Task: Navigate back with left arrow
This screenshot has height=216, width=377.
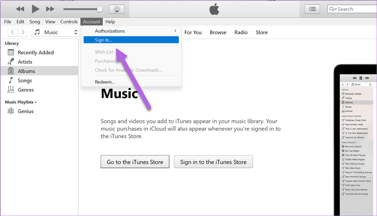Action: click(13, 32)
